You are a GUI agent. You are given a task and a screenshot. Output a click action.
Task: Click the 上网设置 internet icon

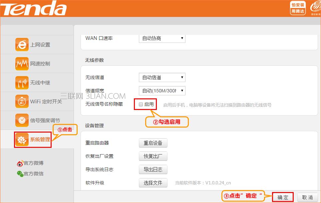[x=22, y=45]
